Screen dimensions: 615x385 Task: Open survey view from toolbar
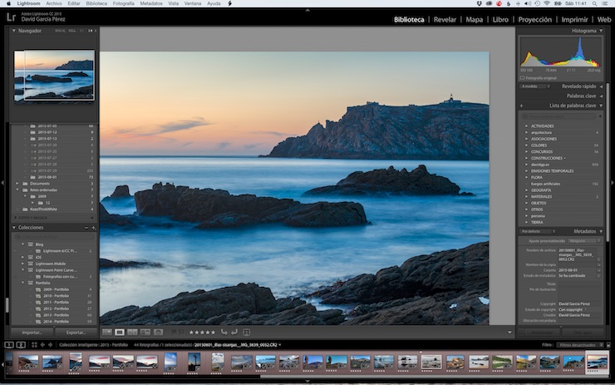click(x=145, y=332)
